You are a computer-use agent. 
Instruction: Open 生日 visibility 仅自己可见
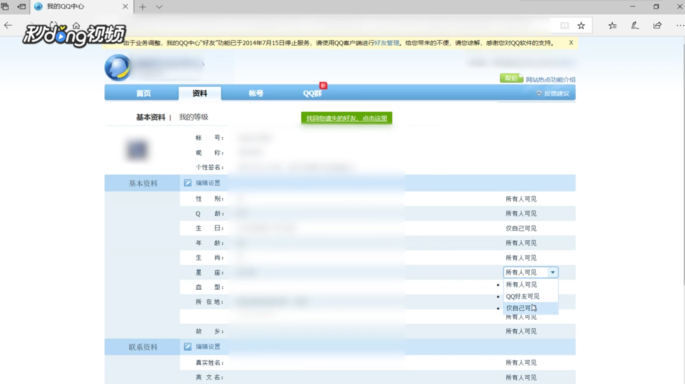[x=521, y=228]
